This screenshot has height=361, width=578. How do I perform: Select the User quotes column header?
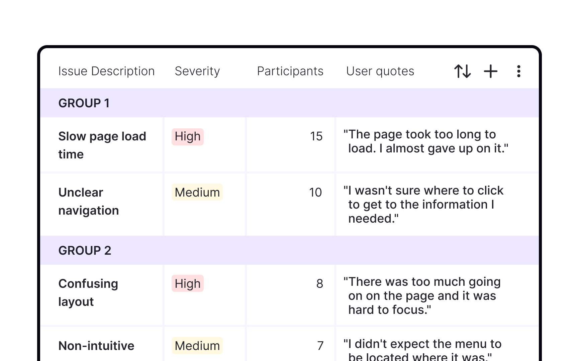click(380, 71)
